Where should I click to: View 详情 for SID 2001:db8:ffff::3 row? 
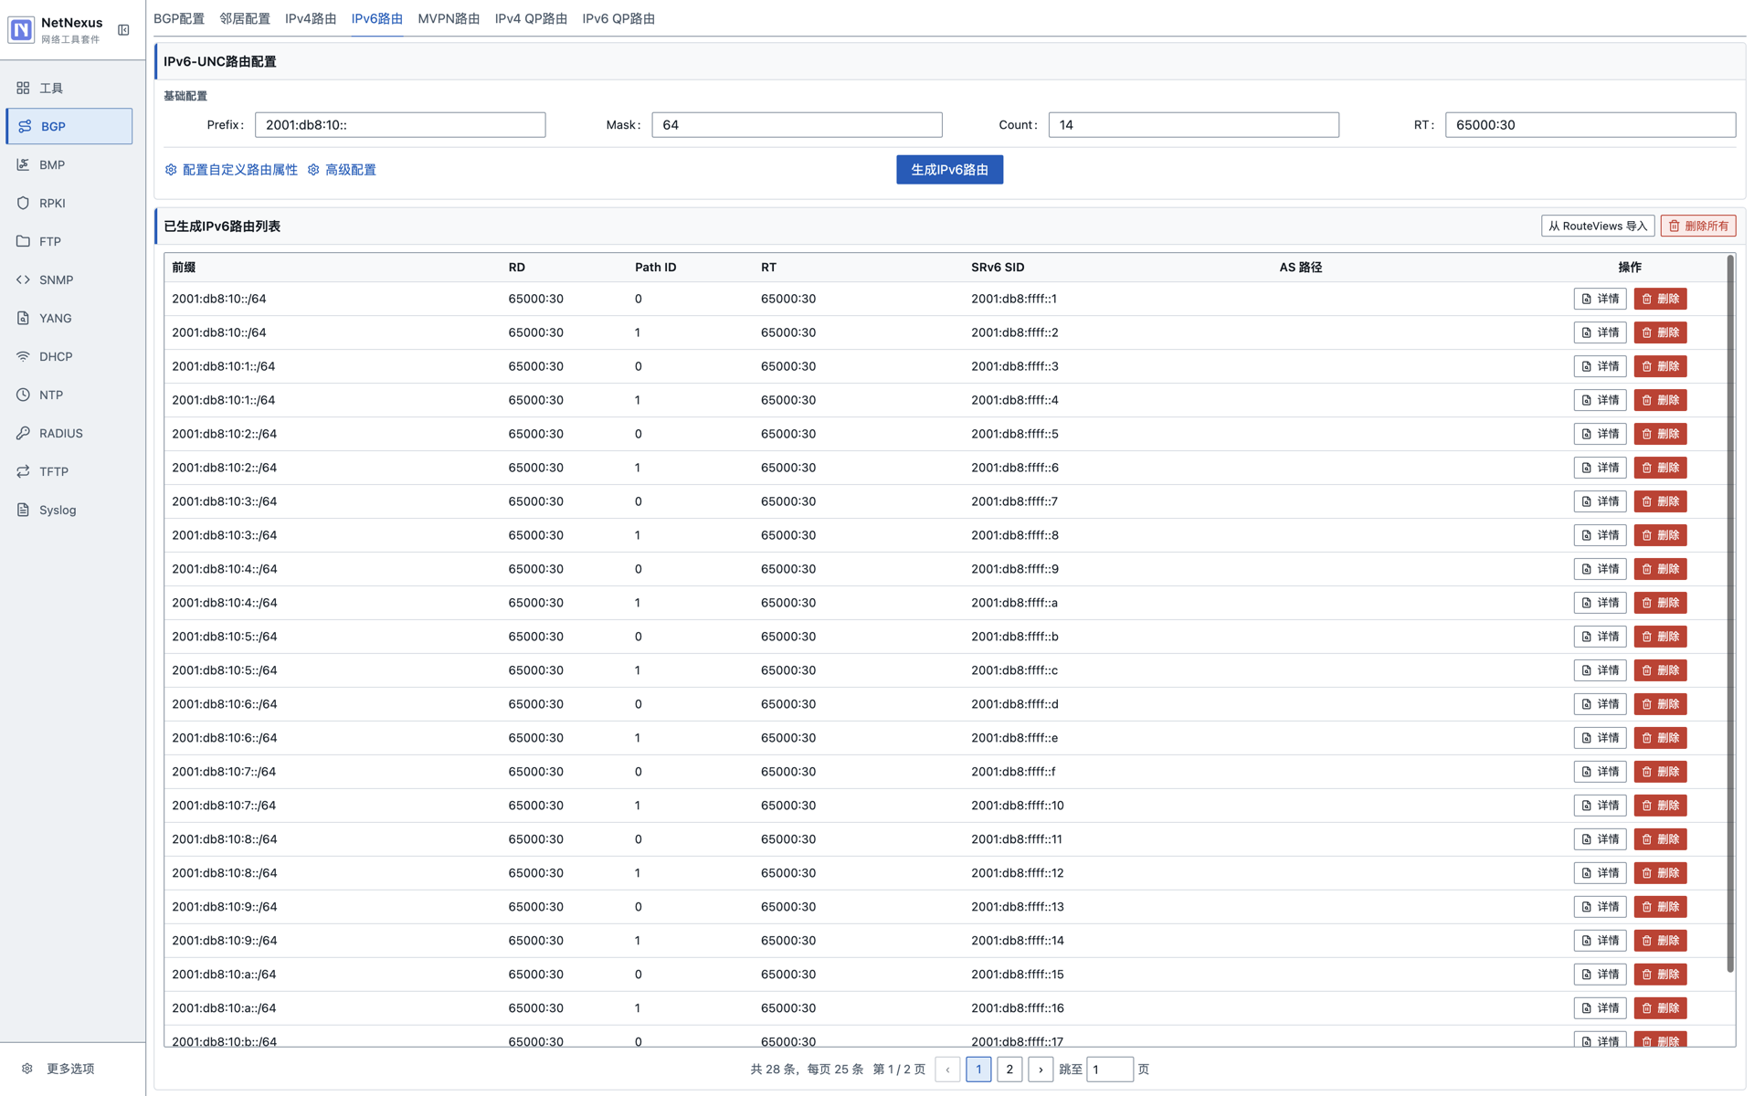[x=1600, y=366]
